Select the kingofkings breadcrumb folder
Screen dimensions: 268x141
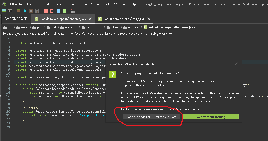[x=94, y=27]
